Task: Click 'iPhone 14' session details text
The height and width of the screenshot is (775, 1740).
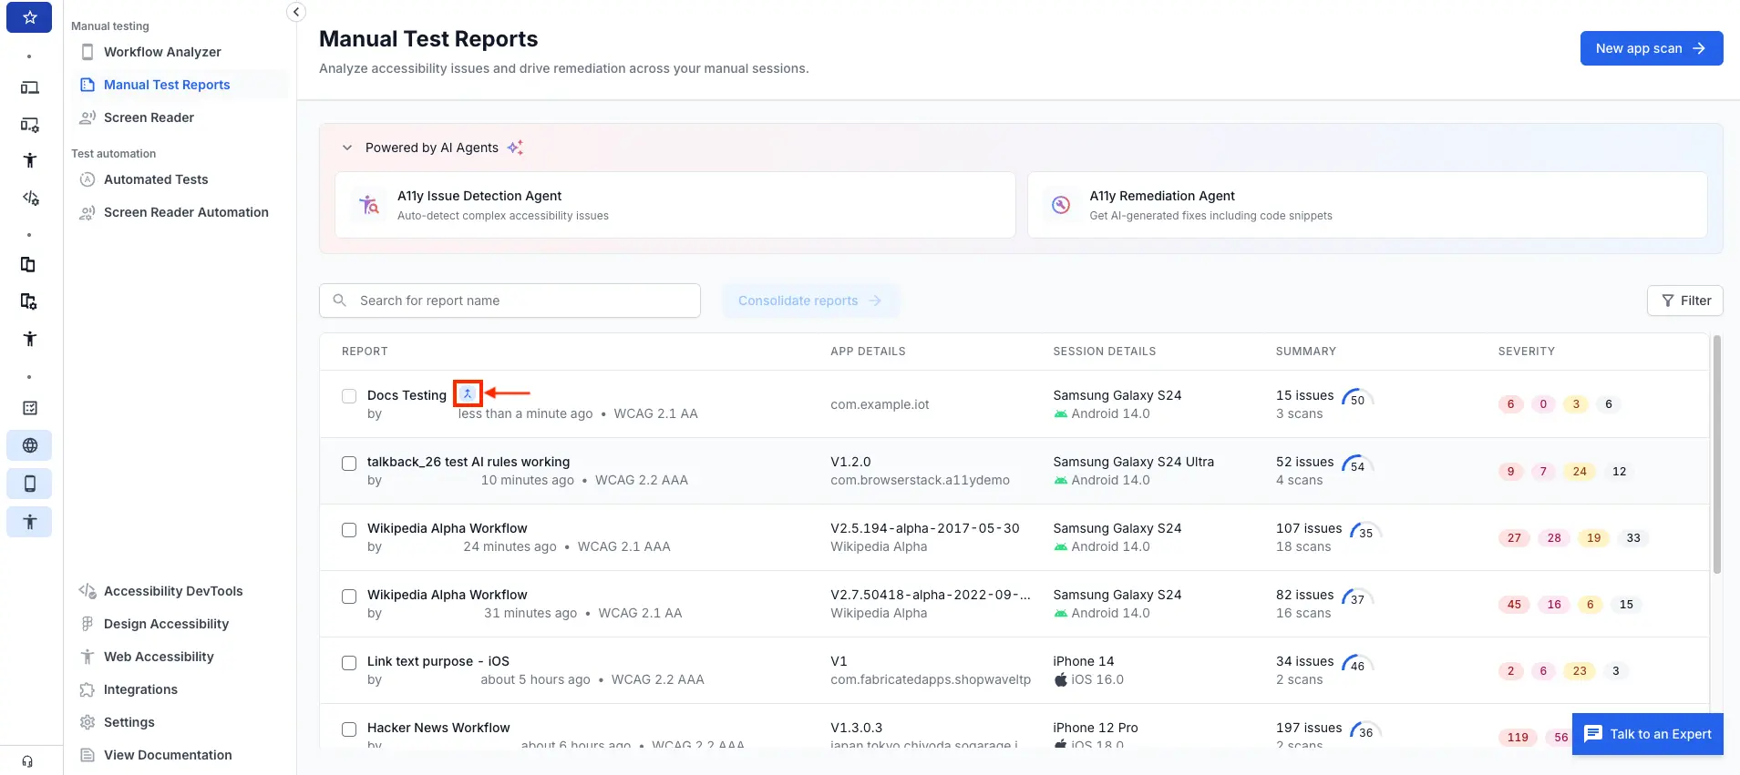Action: coord(1083,661)
